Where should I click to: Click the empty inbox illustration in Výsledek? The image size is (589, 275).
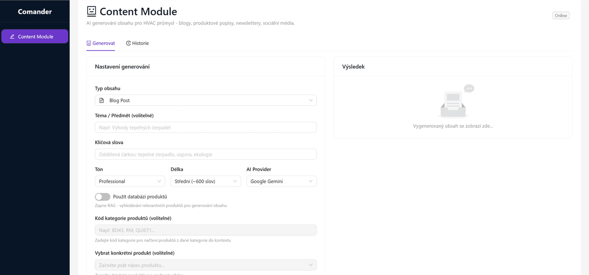tap(453, 102)
